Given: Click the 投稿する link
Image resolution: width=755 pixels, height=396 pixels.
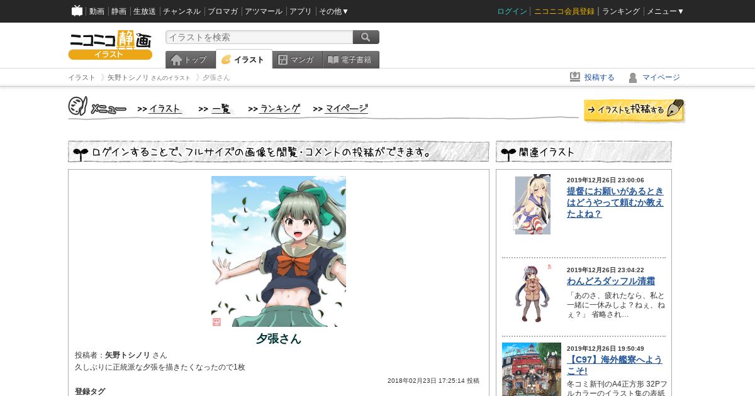Looking at the screenshot, I should click(600, 77).
